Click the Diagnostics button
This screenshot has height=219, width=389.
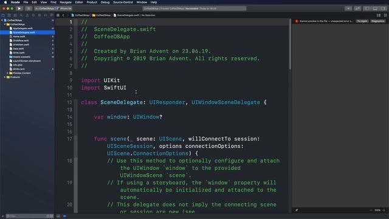(378, 21)
